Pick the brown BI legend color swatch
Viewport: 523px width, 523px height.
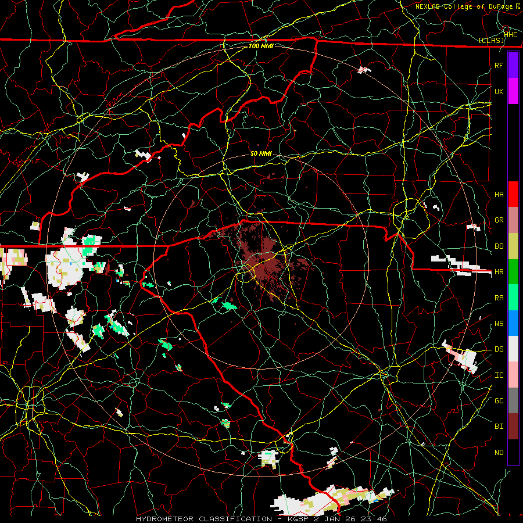coord(513,427)
